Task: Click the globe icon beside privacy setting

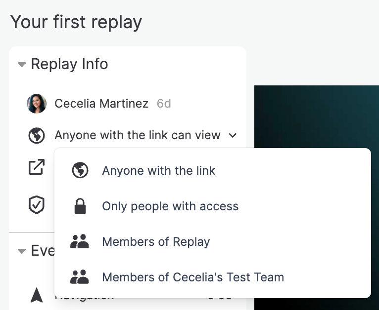Action: 37,135
